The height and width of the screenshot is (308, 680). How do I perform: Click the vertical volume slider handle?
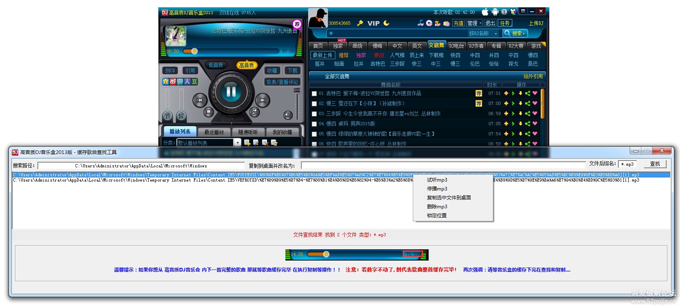click(x=297, y=92)
